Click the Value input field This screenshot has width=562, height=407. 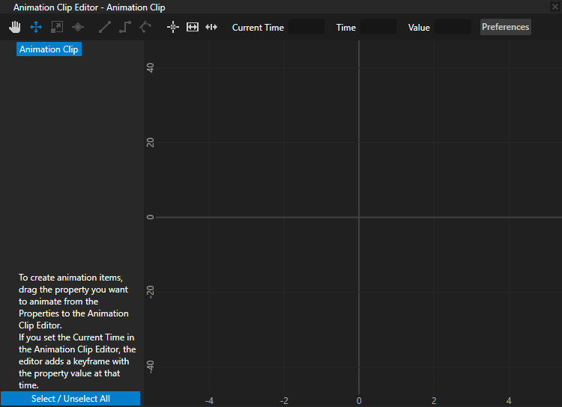[x=453, y=27]
